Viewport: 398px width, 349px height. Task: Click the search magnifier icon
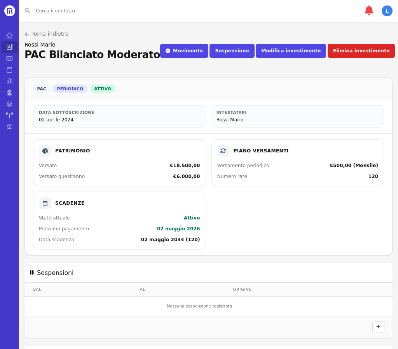click(x=28, y=11)
